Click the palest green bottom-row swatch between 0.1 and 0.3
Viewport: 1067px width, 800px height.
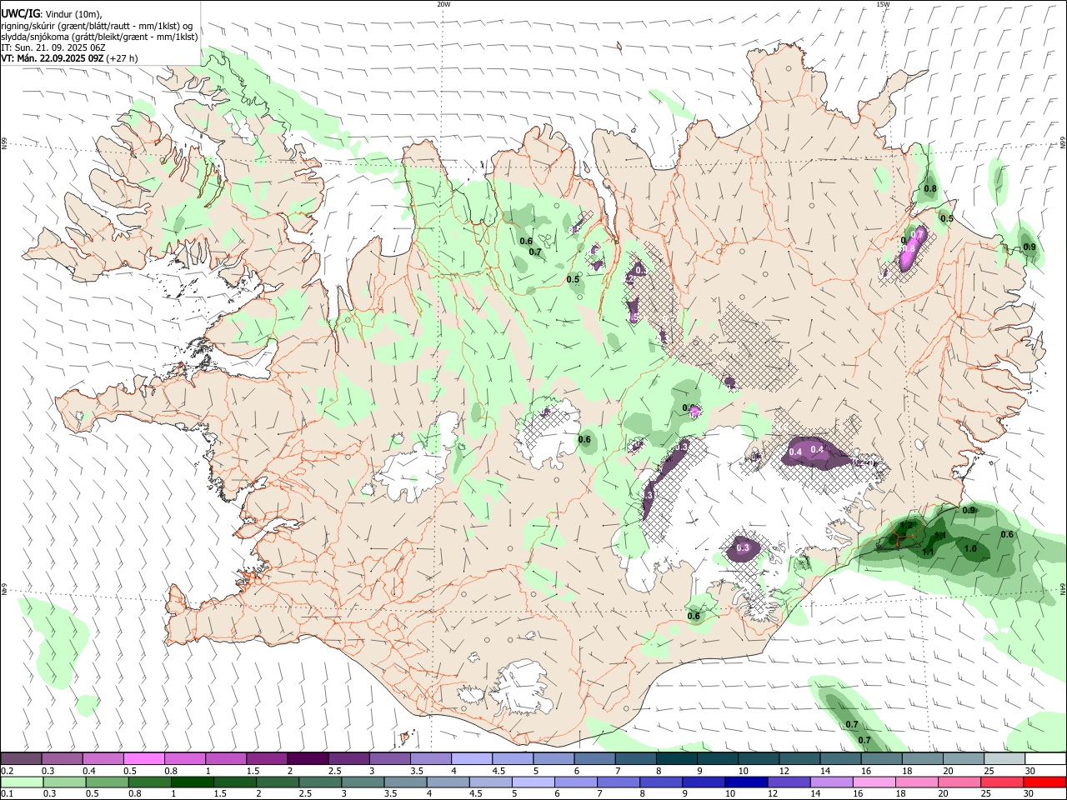(x=22, y=782)
